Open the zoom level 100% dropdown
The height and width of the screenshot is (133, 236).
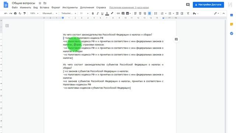(x=34, y=13)
